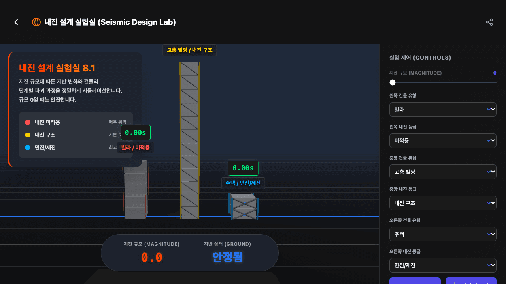The width and height of the screenshot is (506, 284).
Task: Open the 오른쪽 건물 유형 dropdown
Action: coord(443,234)
